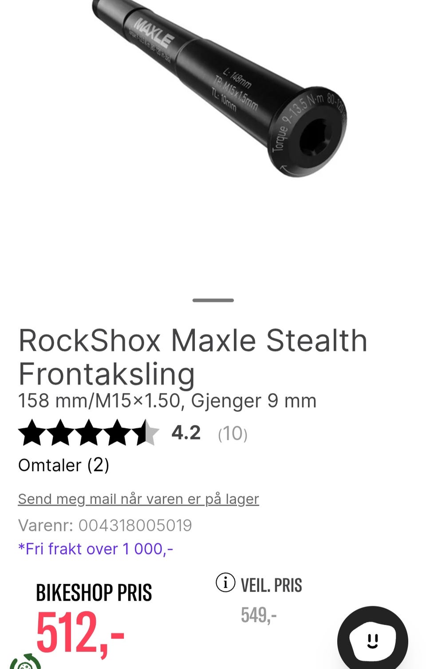Tap the info icon beside VEIL. PRIS
The image size is (426, 669).
point(225,582)
